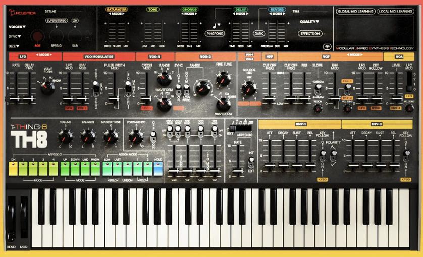
Task: Toggle the arpeggio INT/EXT switch
Action: point(251,162)
